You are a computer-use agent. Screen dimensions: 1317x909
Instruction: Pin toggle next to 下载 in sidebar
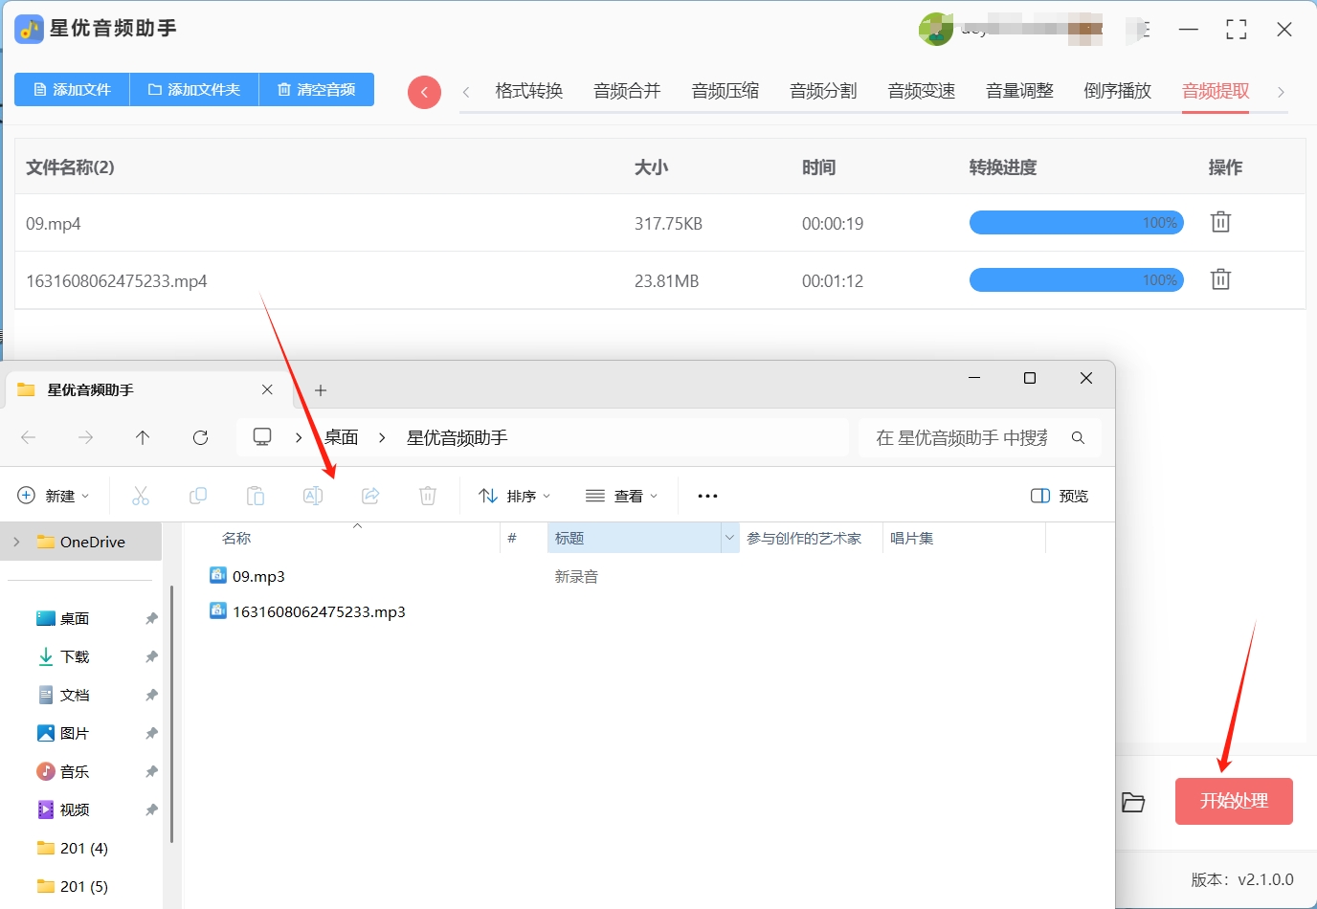coord(151,657)
